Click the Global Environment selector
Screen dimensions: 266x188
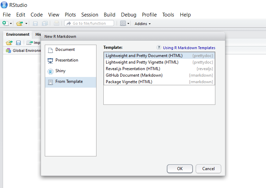click(x=23, y=51)
